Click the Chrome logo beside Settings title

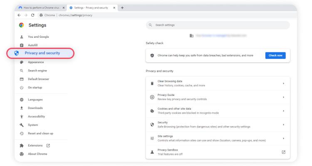click(x=22, y=25)
